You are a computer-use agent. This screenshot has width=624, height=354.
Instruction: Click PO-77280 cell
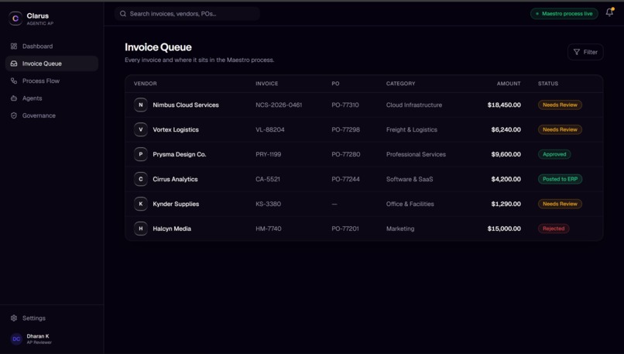pyautogui.click(x=346, y=154)
